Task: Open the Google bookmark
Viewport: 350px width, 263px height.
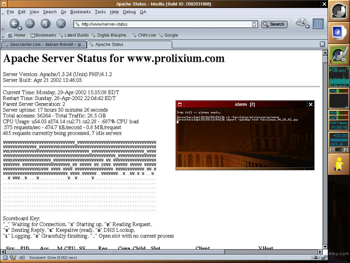Action: tap(168, 35)
